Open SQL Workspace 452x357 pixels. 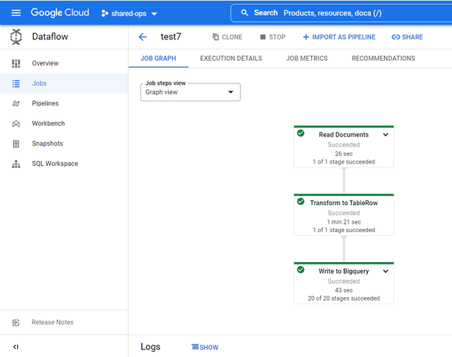tap(55, 163)
